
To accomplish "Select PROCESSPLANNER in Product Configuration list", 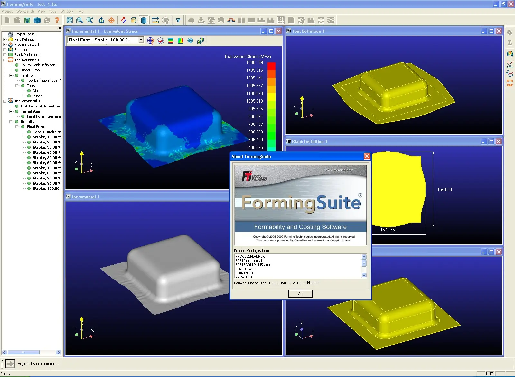I will pos(250,256).
